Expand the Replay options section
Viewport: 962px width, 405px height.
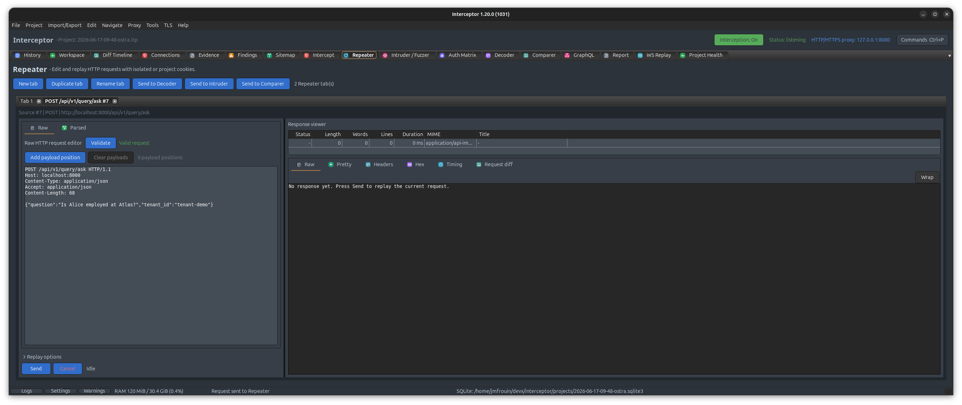pos(42,357)
